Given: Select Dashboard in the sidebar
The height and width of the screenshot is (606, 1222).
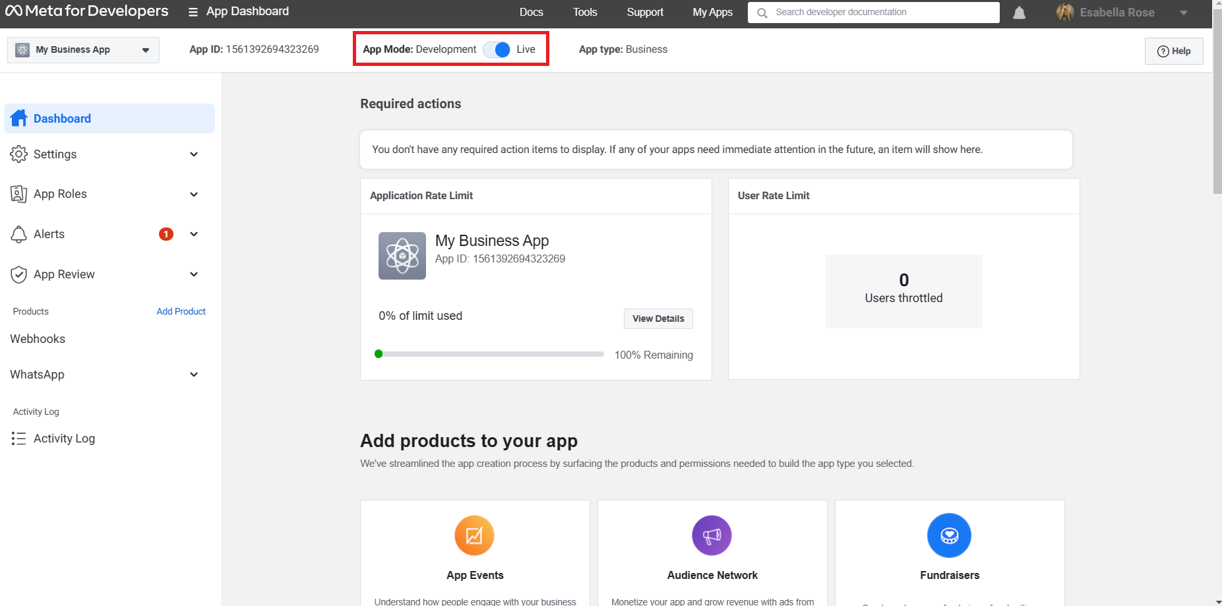Looking at the screenshot, I should click(x=109, y=118).
